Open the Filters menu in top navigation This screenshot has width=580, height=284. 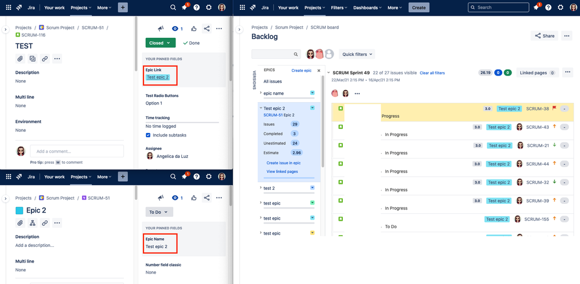coord(339,8)
